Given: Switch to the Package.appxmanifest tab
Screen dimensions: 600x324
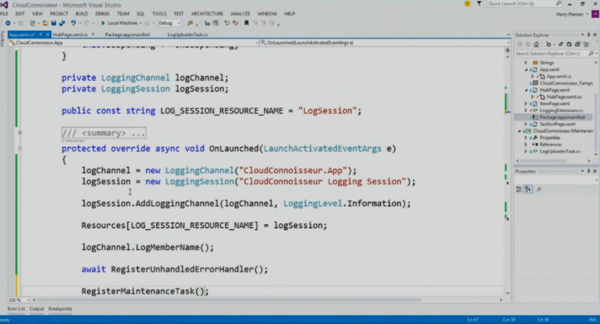Looking at the screenshot, I should pos(127,35).
